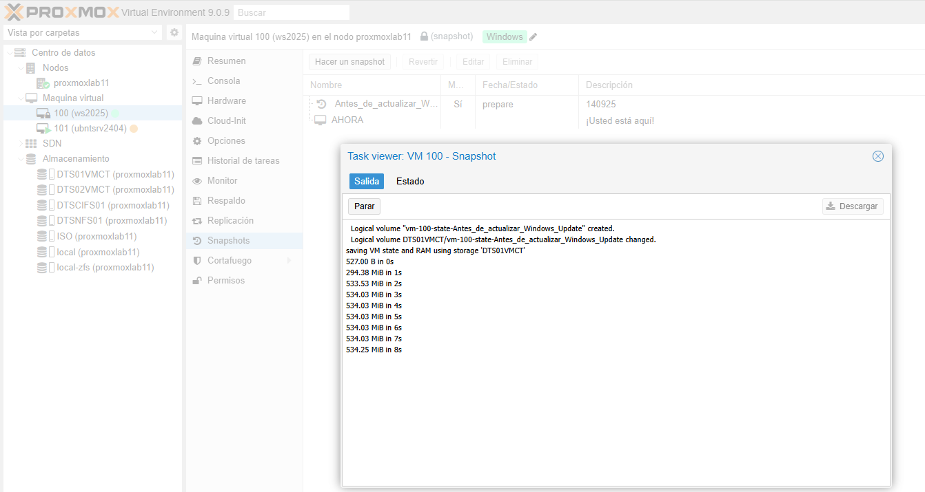Open the tree settings gear icon
The height and width of the screenshot is (492, 925).
174,32
